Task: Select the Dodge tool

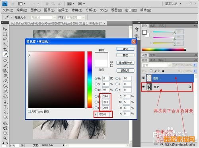Action: point(5,96)
